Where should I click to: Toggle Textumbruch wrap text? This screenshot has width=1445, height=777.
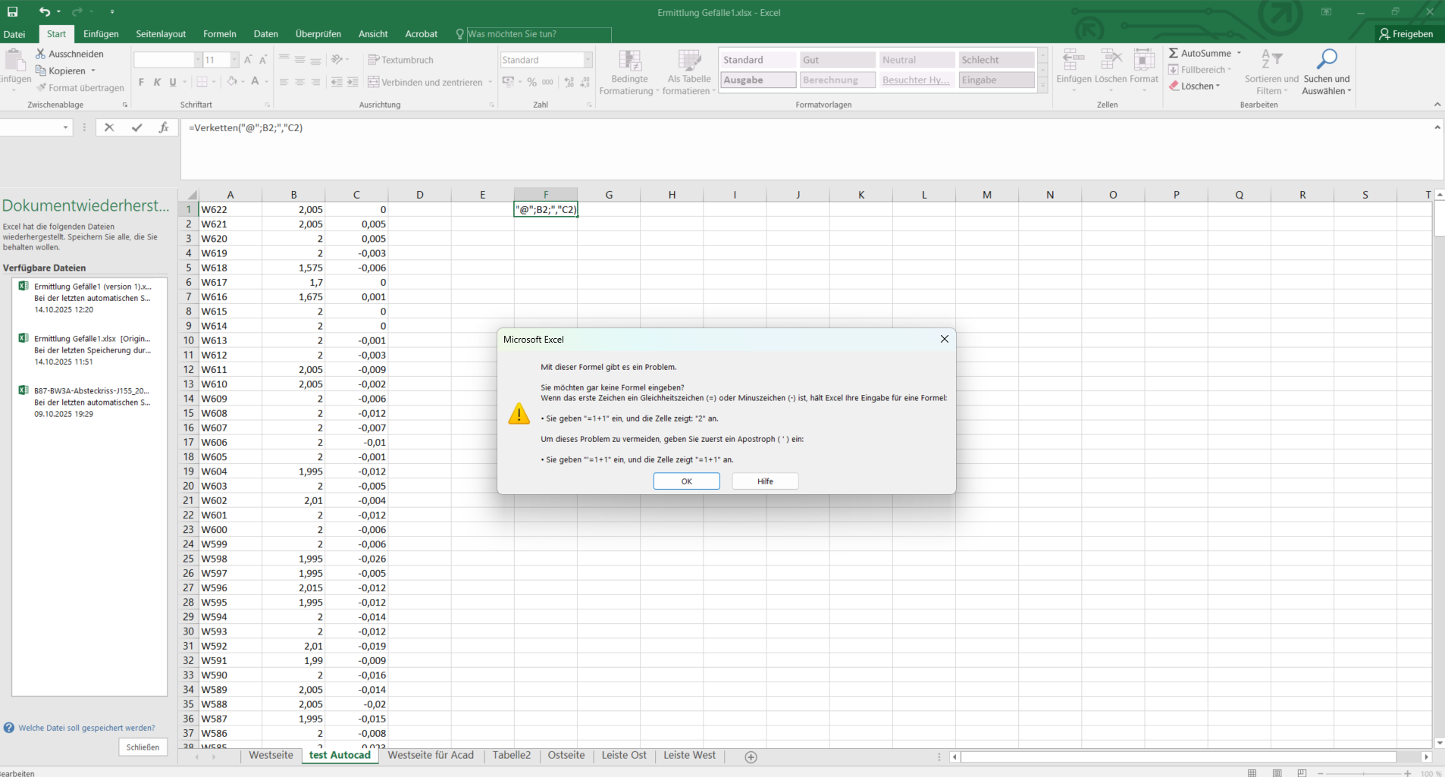pyautogui.click(x=401, y=60)
